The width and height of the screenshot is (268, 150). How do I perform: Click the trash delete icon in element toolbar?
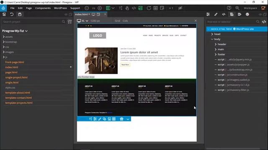pos(121,119)
